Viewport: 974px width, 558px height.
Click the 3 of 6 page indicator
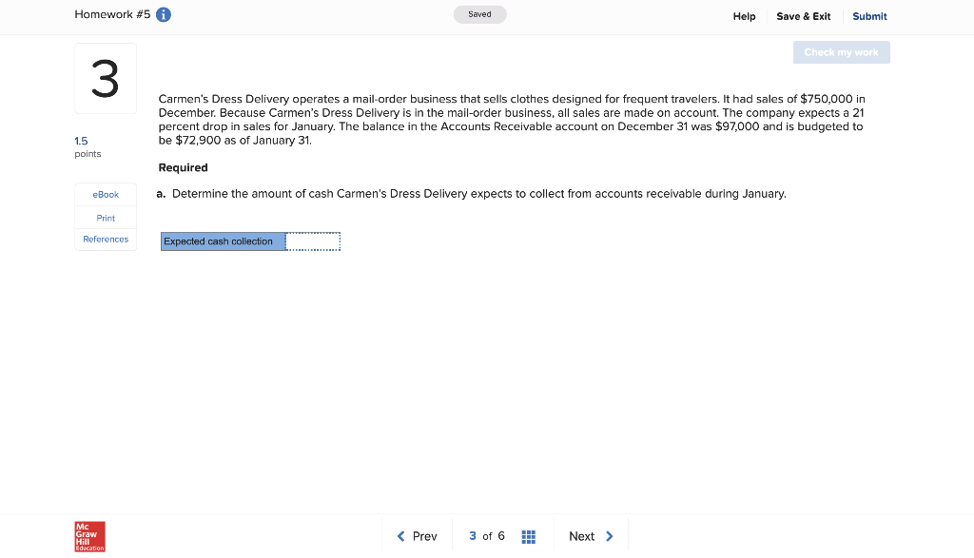pos(486,535)
